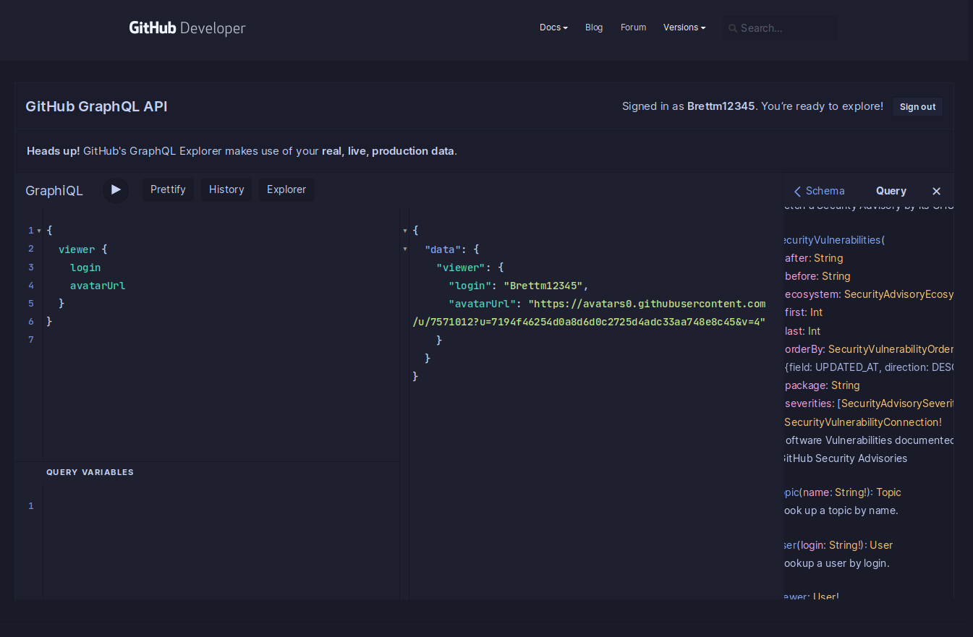
Task: Open String type of before argument
Action: point(836,276)
